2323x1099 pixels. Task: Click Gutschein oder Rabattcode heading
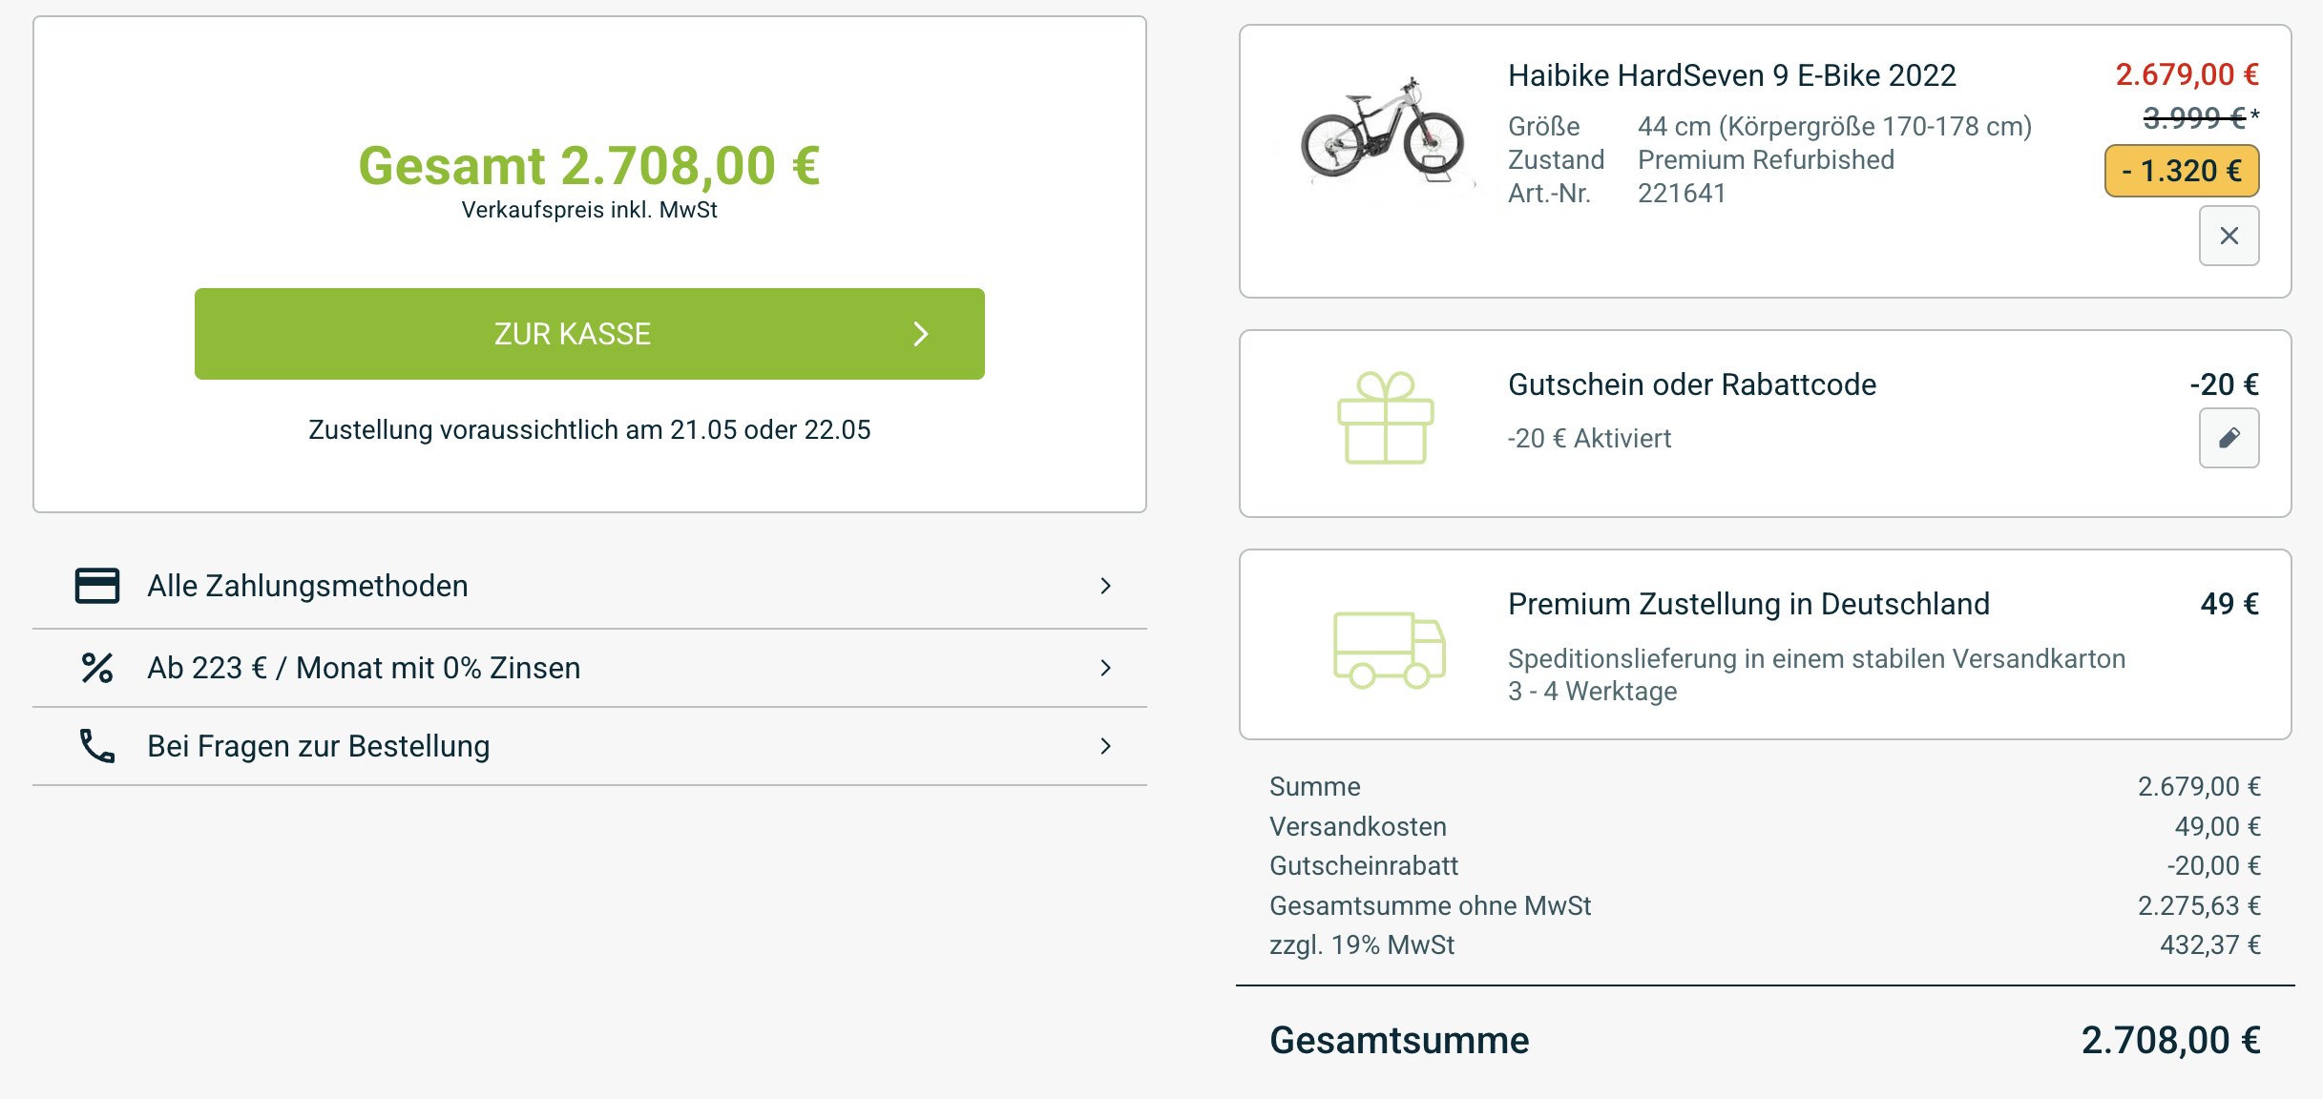[x=1691, y=384]
